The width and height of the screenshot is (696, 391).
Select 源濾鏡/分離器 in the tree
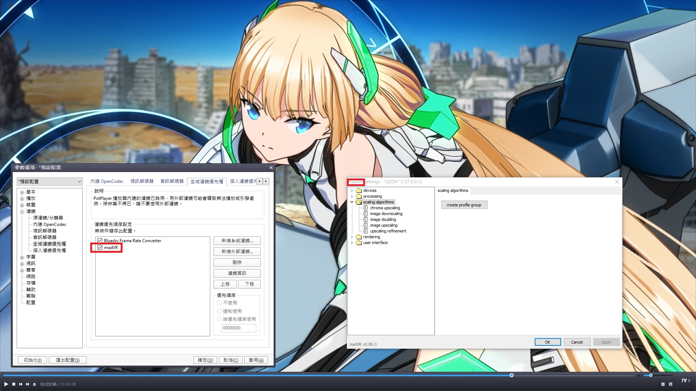pos(48,218)
